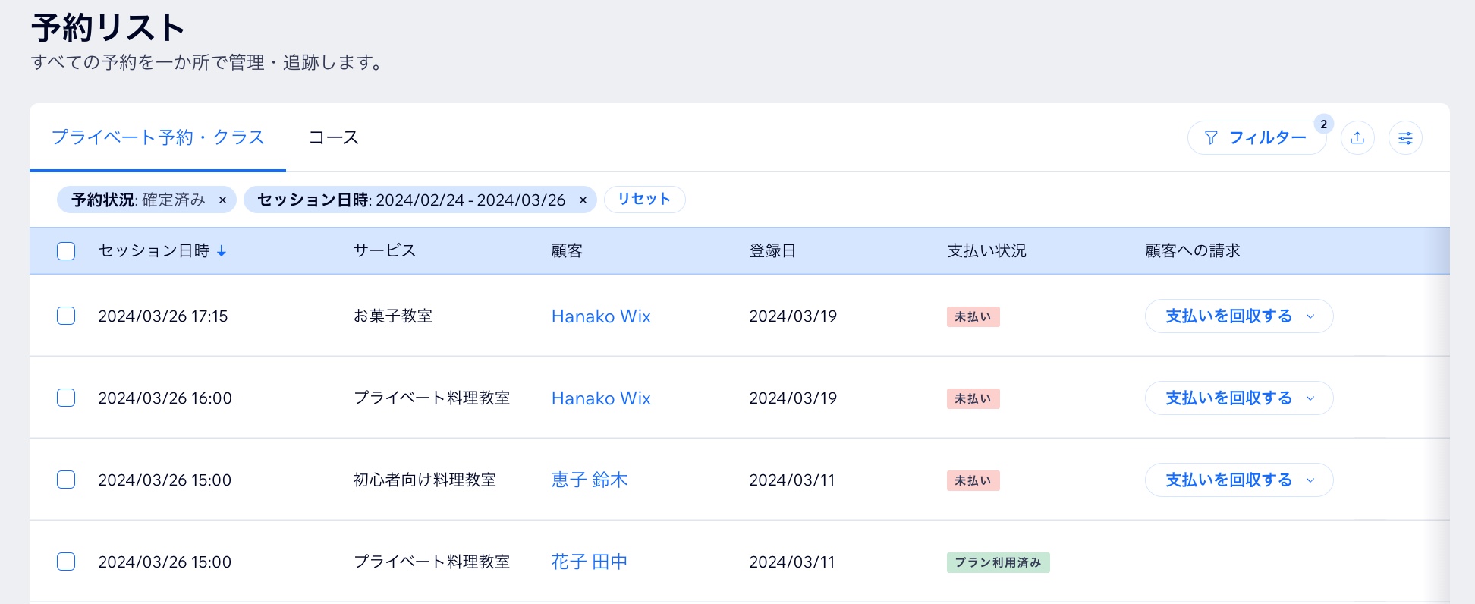The width and height of the screenshot is (1475, 604).
Task: Open customer link Hanako Wix in the first row
Action: (x=601, y=316)
